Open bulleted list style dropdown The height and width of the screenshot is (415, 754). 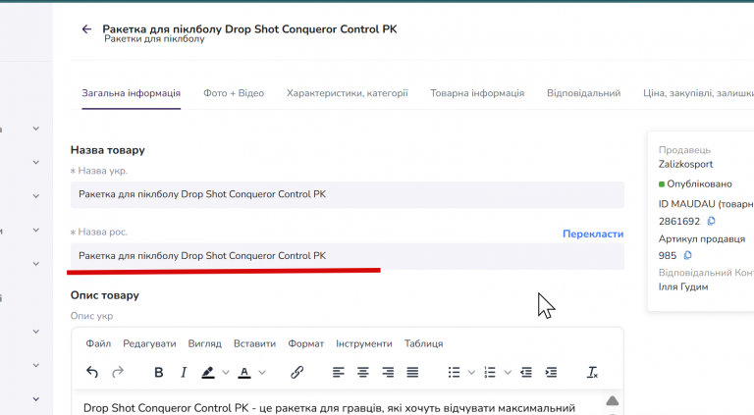471,372
